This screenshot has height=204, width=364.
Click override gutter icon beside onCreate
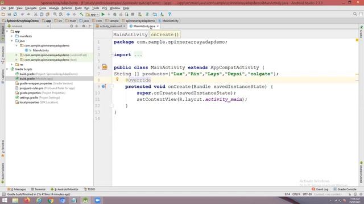tap(104, 86)
